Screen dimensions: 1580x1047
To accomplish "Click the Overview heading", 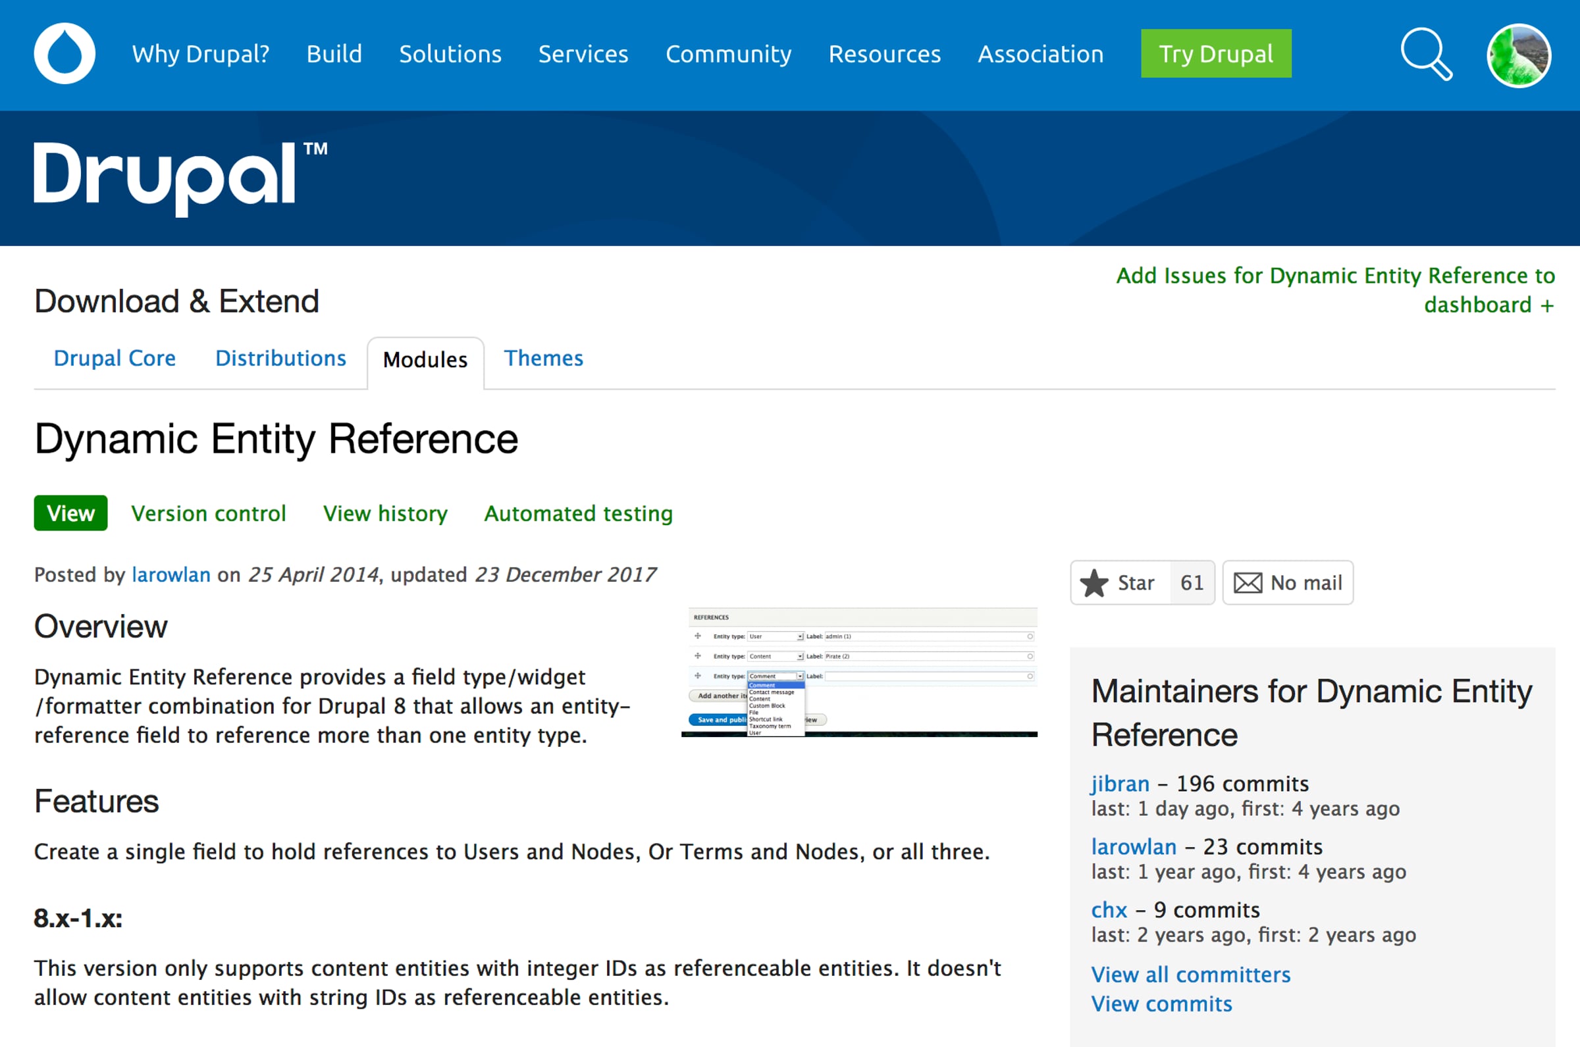I will click(x=101, y=626).
